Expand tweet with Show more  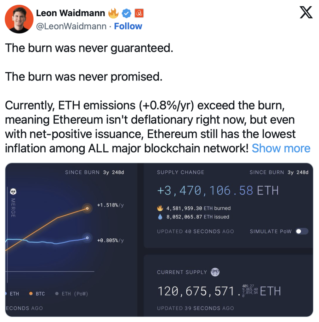281,148
